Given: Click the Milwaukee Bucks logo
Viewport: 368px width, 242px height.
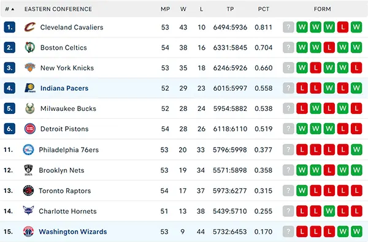Looking at the screenshot, I should click(30, 108).
